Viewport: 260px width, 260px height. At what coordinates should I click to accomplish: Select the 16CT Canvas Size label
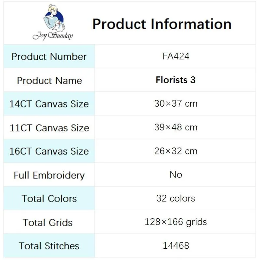49,151
